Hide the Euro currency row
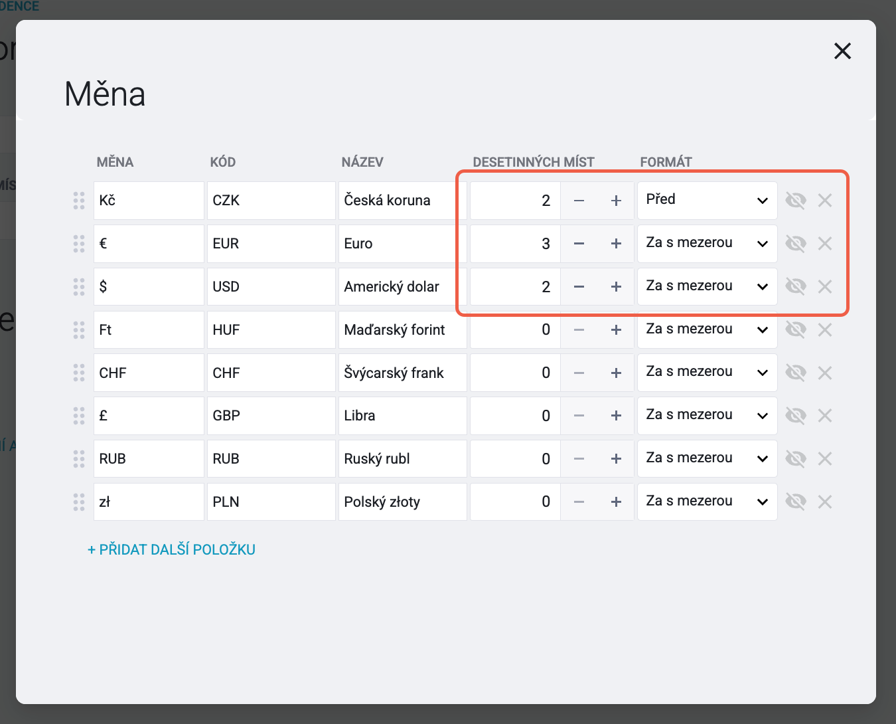This screenshot has height=724, width=896. (x=795, y=244)
